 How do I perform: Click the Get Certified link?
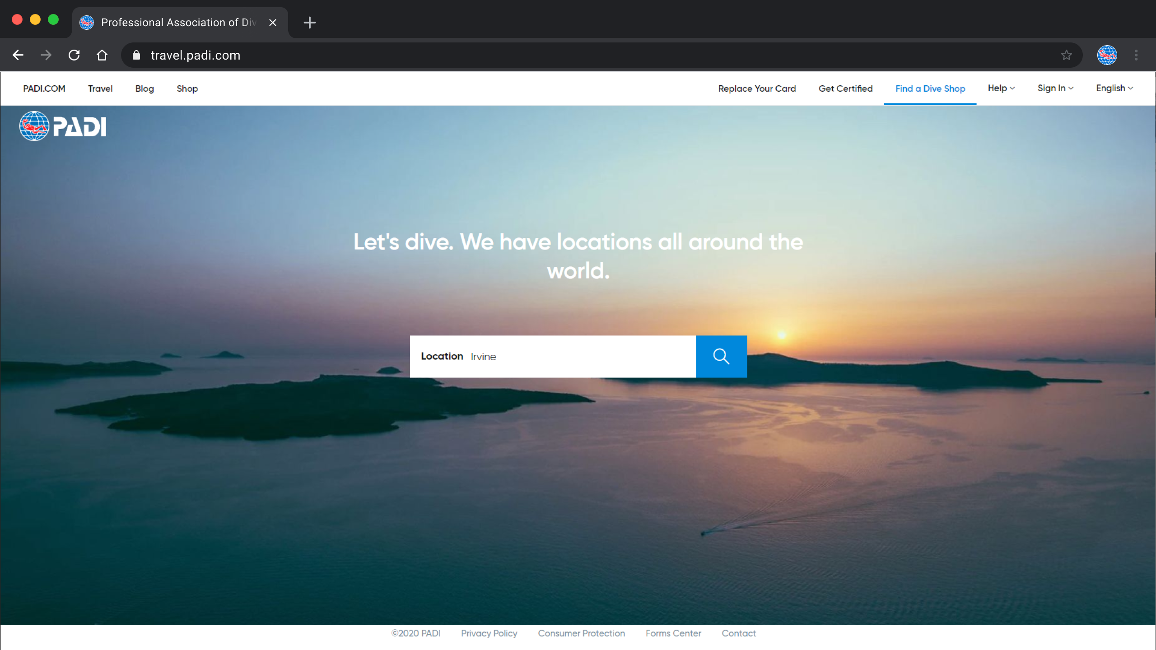(845, 89)
